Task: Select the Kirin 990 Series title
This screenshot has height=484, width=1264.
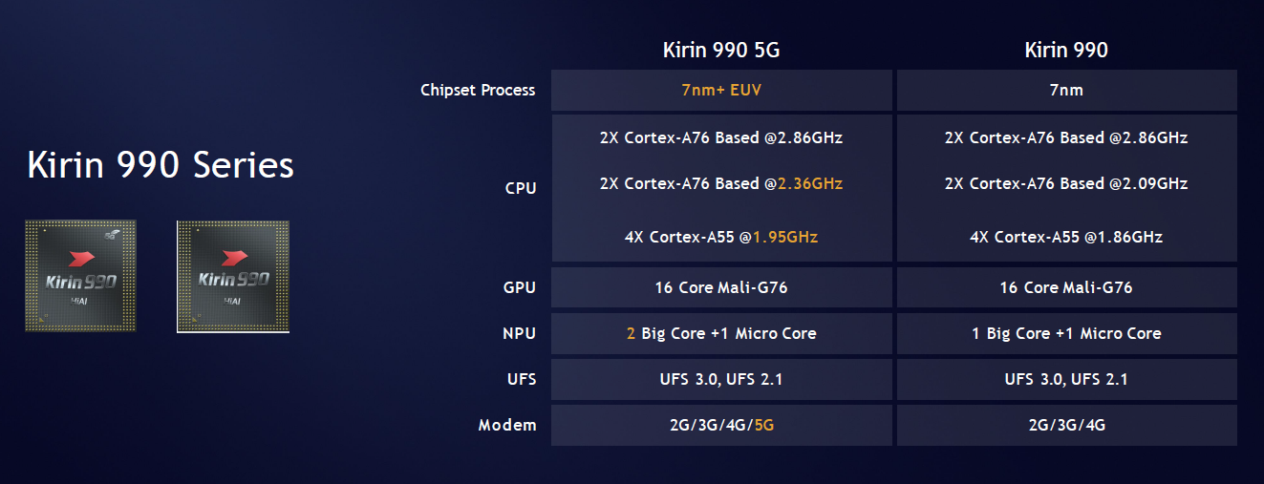Action: click(161, 165)
